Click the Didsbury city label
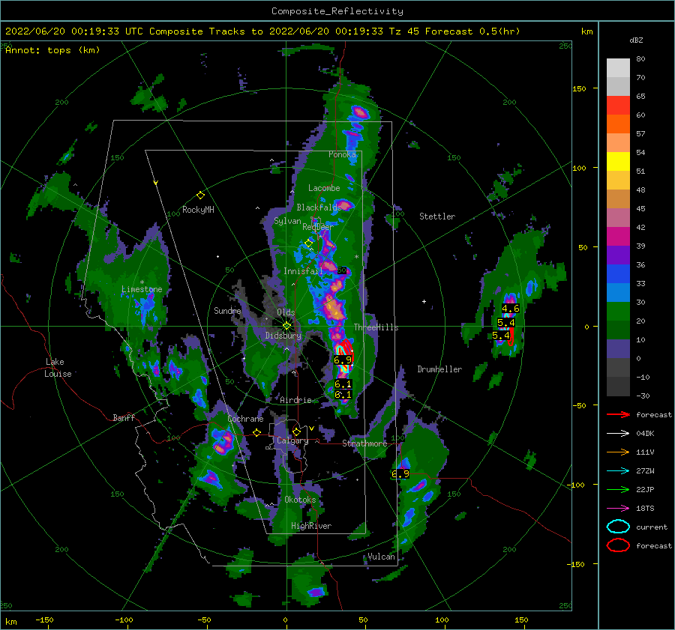 point(283,336)
